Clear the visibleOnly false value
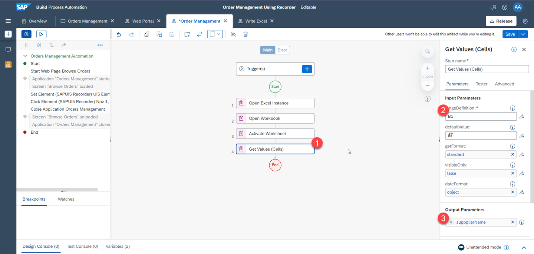This screenshot has width=534, height=254. pos(513,173)
